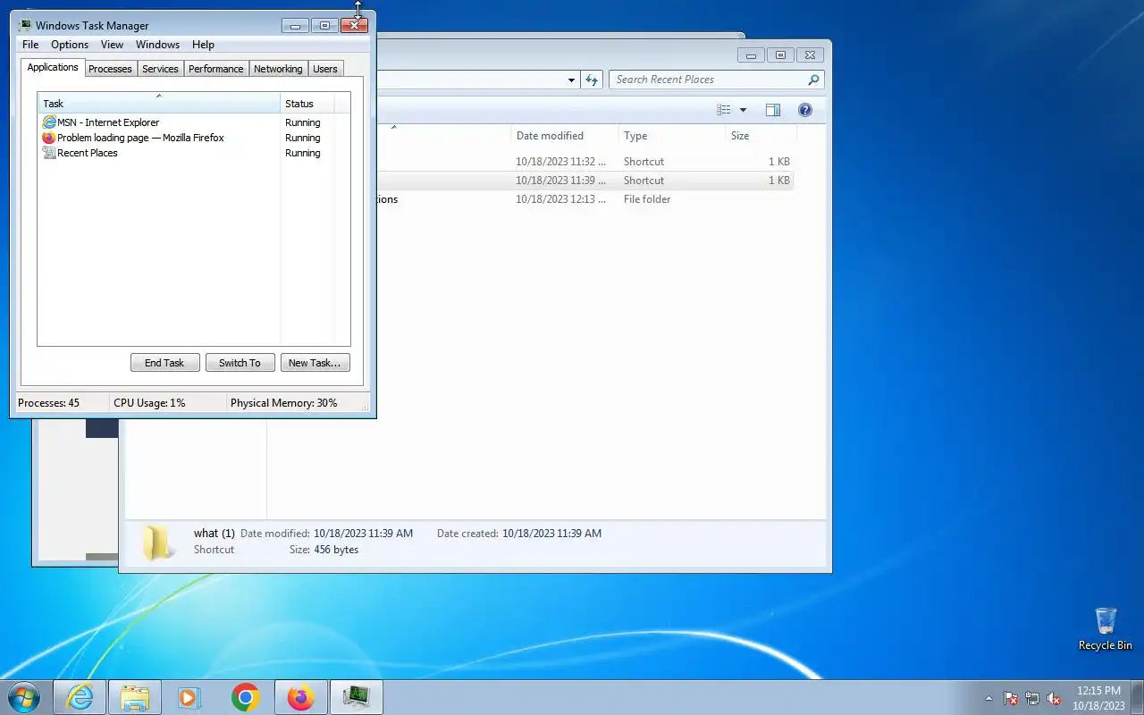Open the Options menu in Task Manager
Image resolution: width=1144 pixels, height=715 pixels.
pos(70,45)
